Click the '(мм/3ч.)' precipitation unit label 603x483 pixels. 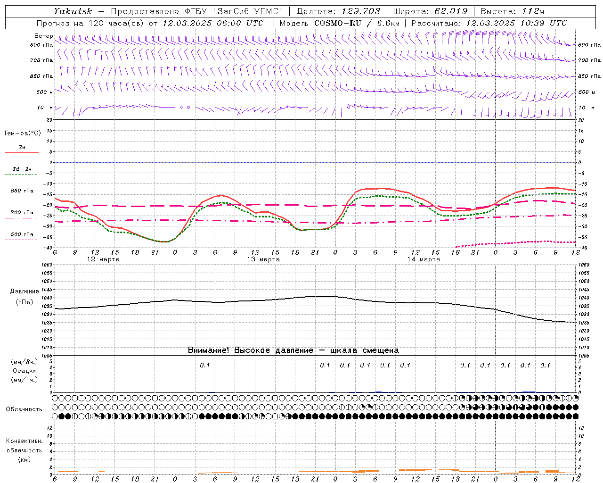[x=24, y=362]
